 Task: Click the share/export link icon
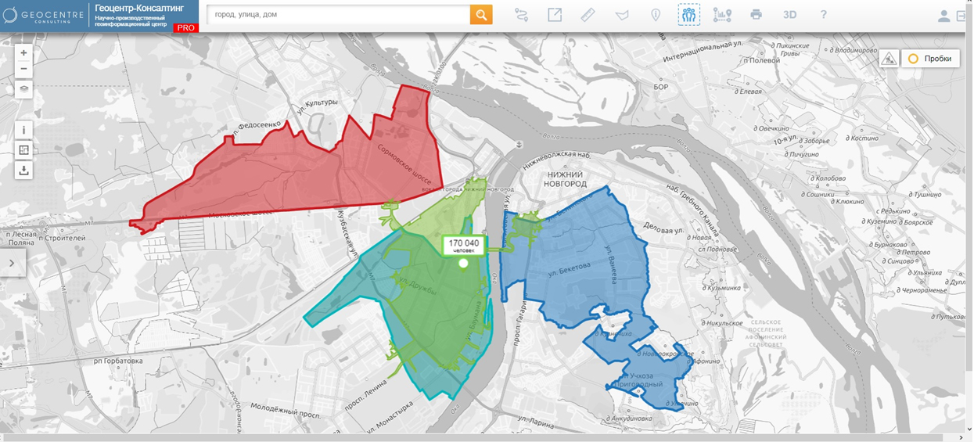pos(555,15)
